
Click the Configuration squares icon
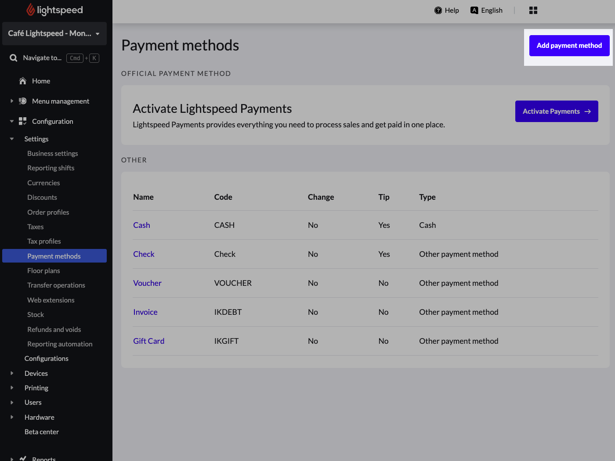(23, 122)
